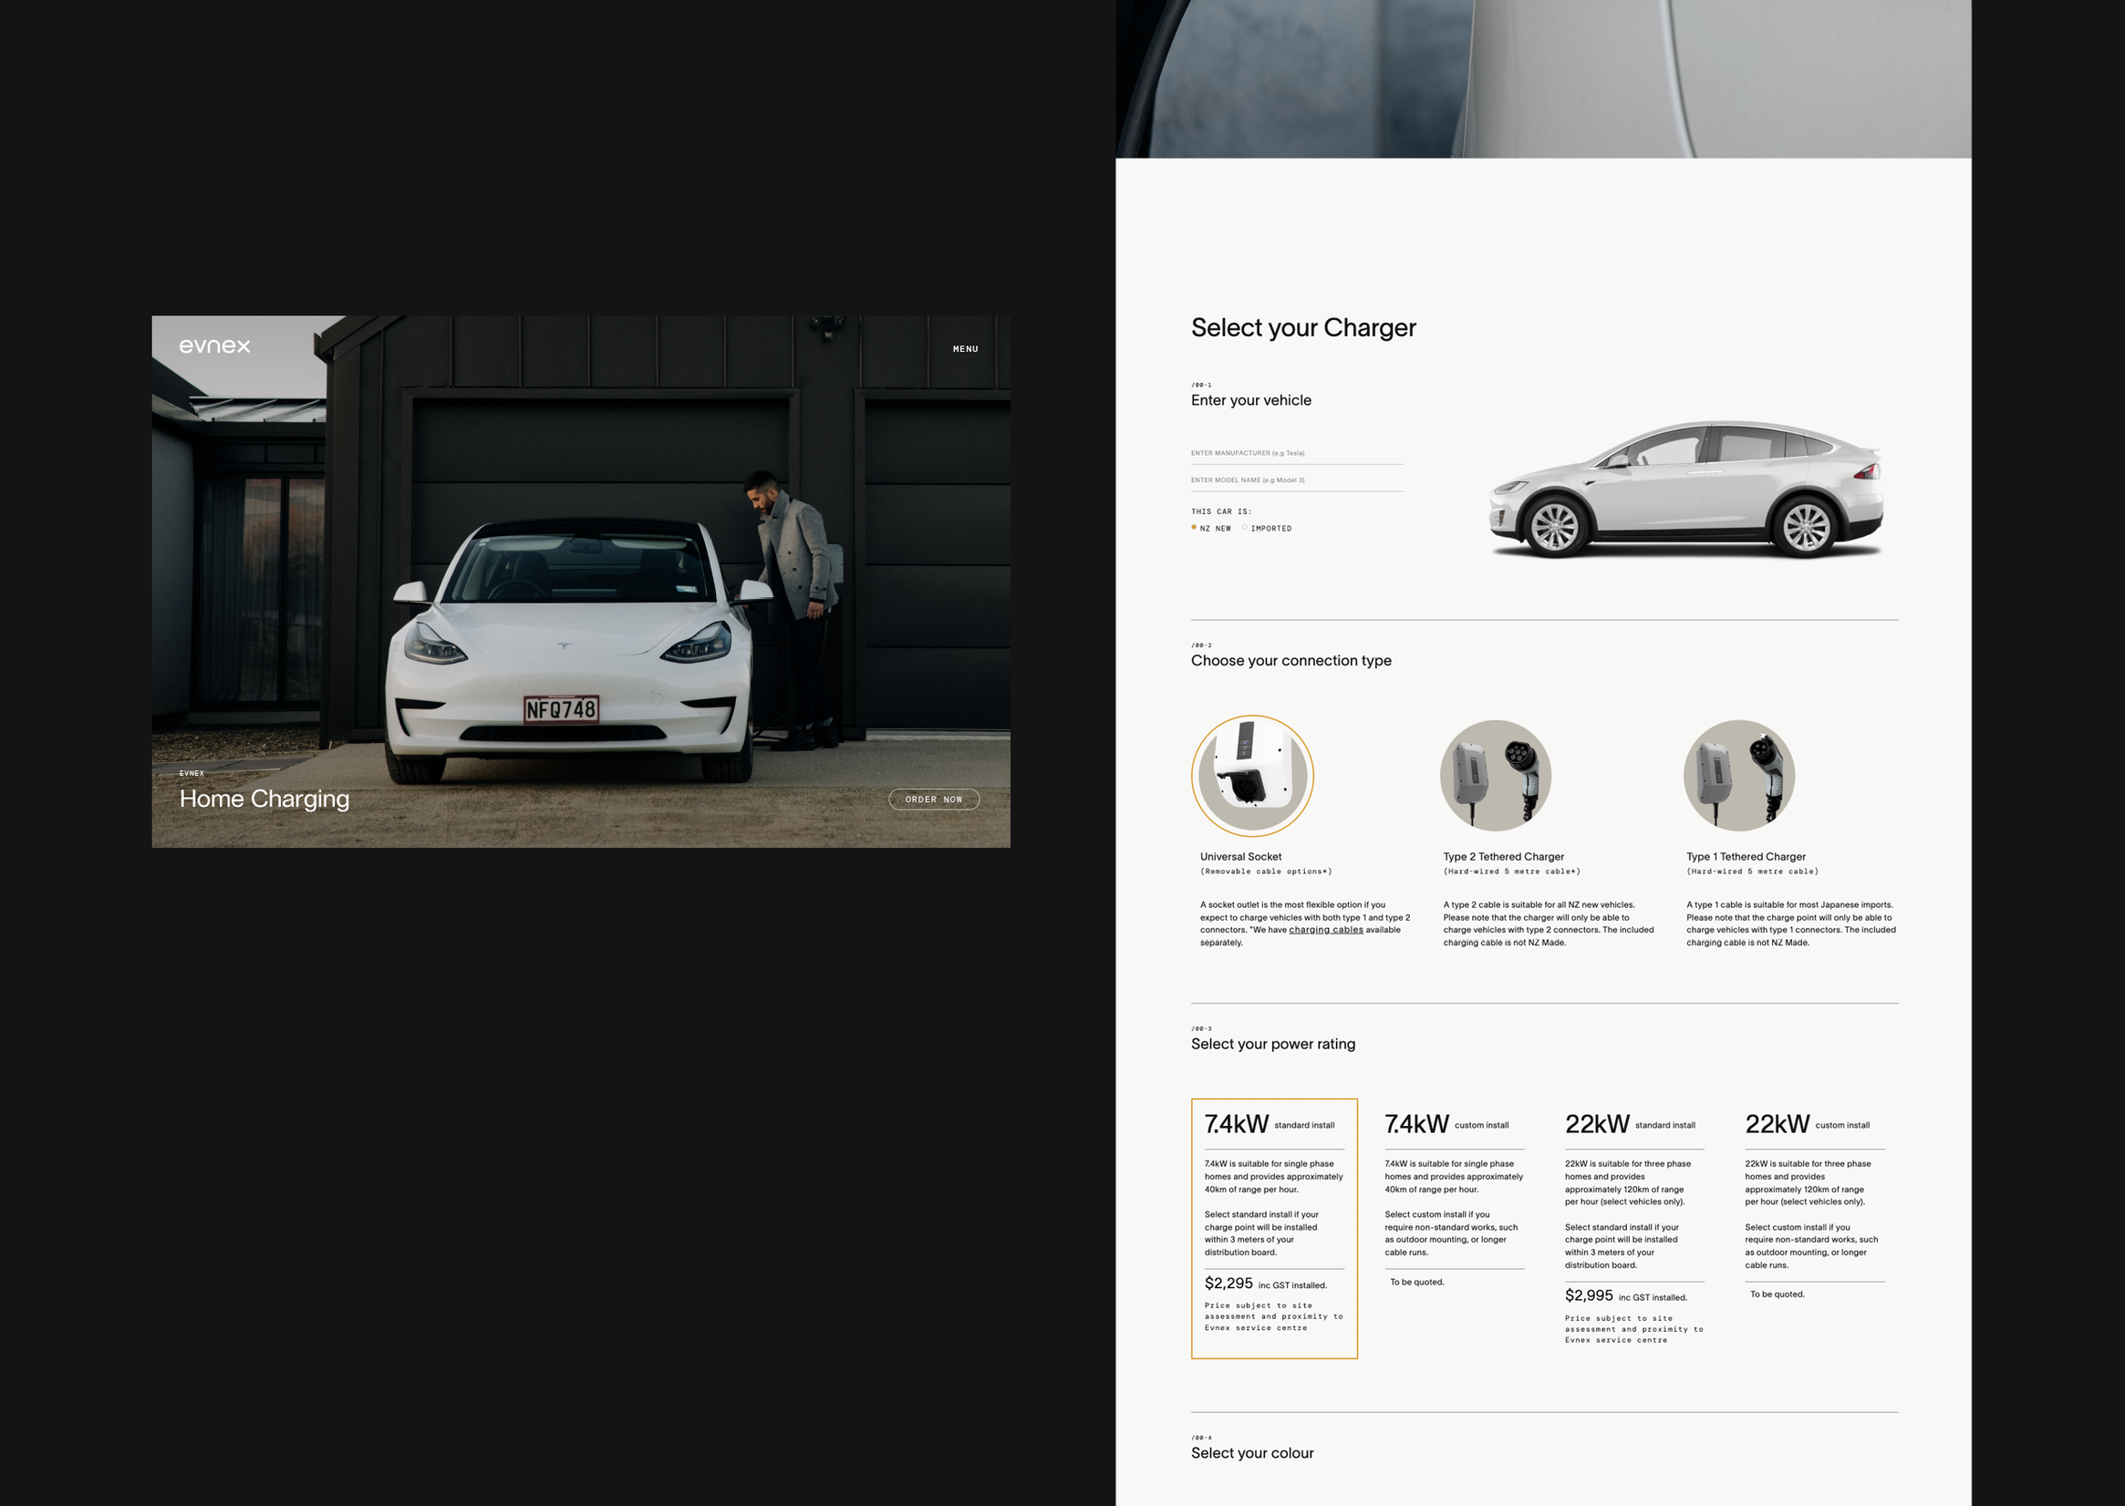Select the Universal Socket charger image
The width and height of the screenshot is (2125, 1506).
tap(1251, 775)
